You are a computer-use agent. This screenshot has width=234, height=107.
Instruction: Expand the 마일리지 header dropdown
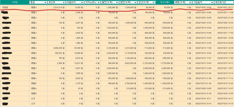click(75, 2)
